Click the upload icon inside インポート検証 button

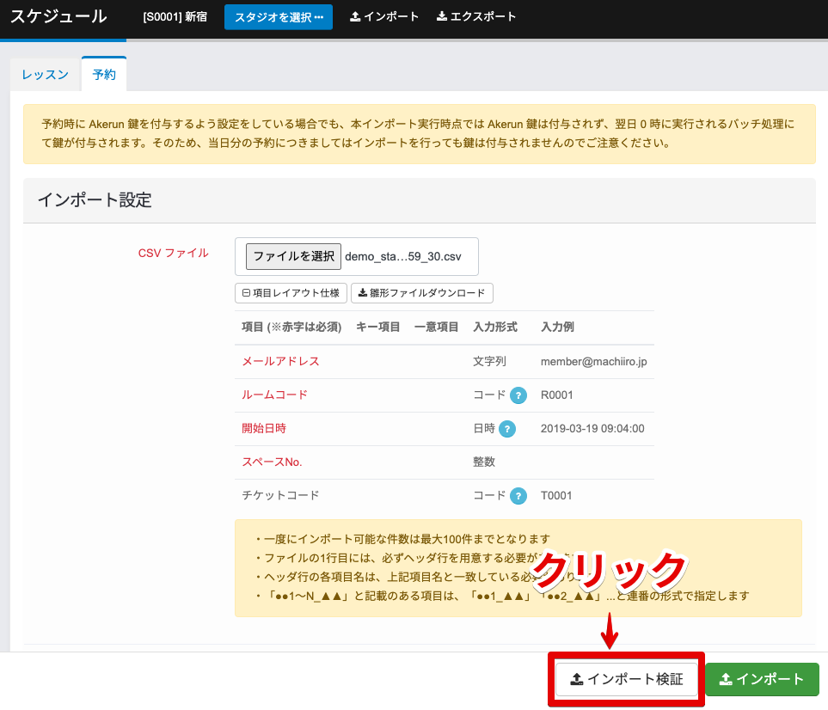pyautogui.click(x=579, y=679)
